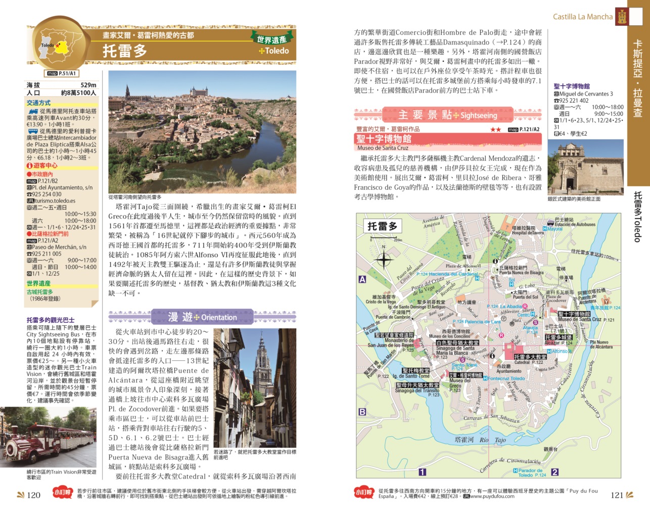Click the train icon under 交通方式
This screenshot has height=506, width=650.
click(33, 111)
